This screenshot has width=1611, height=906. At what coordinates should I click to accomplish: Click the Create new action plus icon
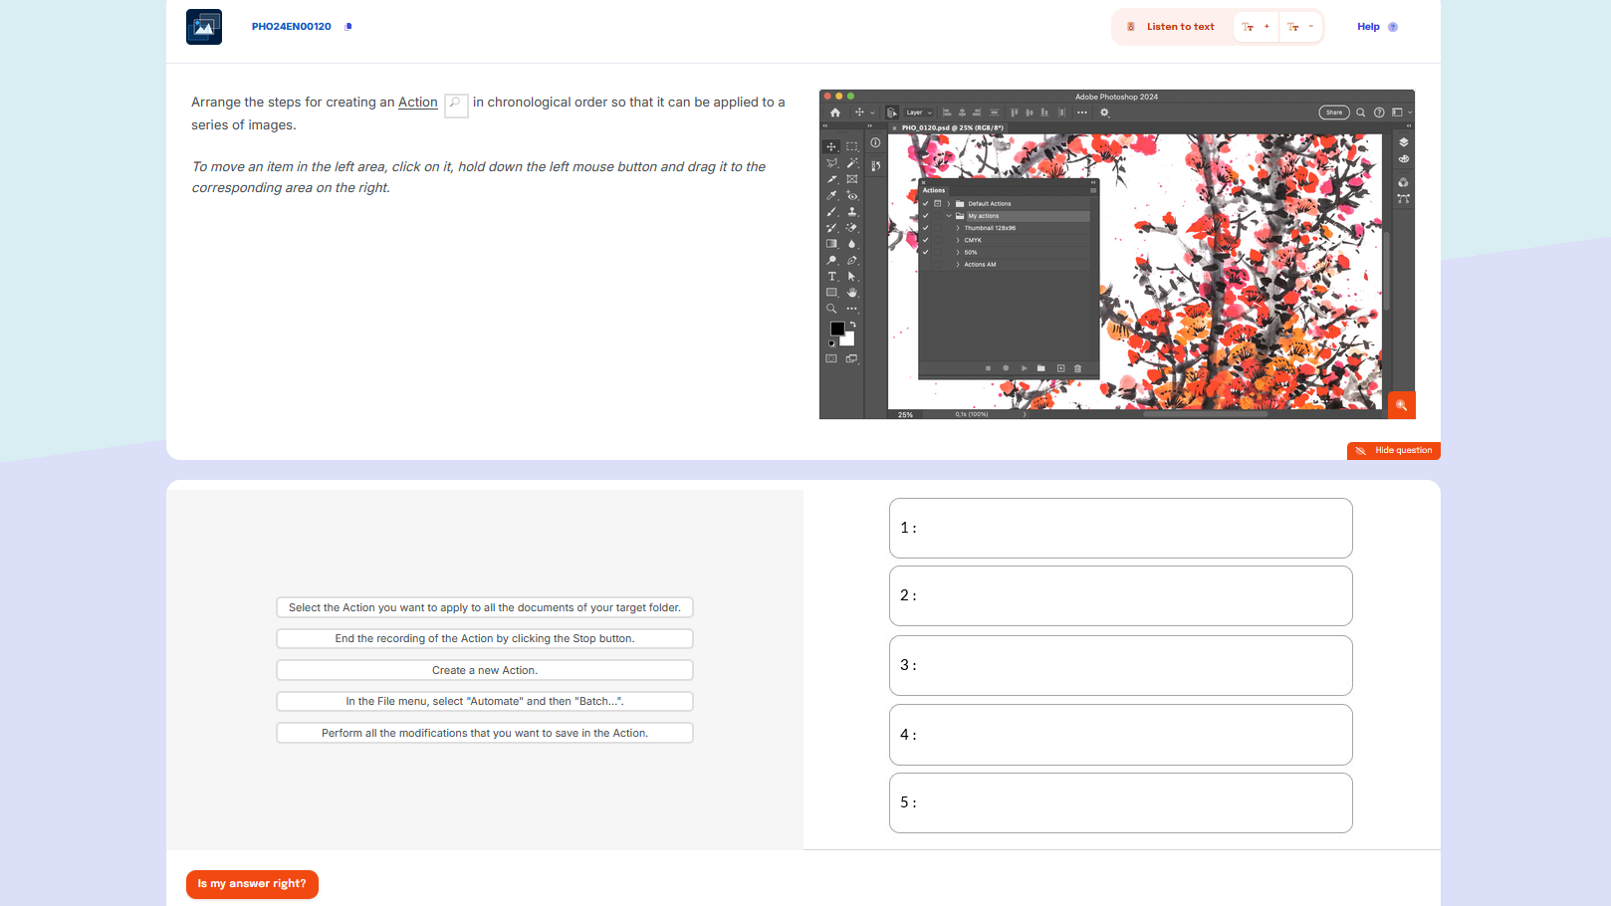(x=1060, y=368)
